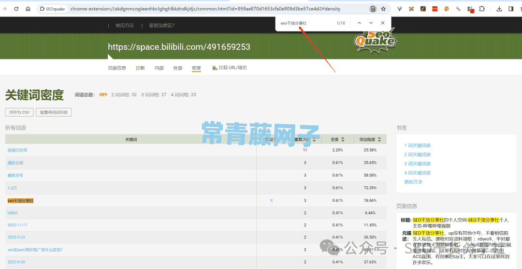This screenshot has height=269, width=522.
Task: Jump to bookmark 3 词关键词表
Action: click(x=418, y=164)
